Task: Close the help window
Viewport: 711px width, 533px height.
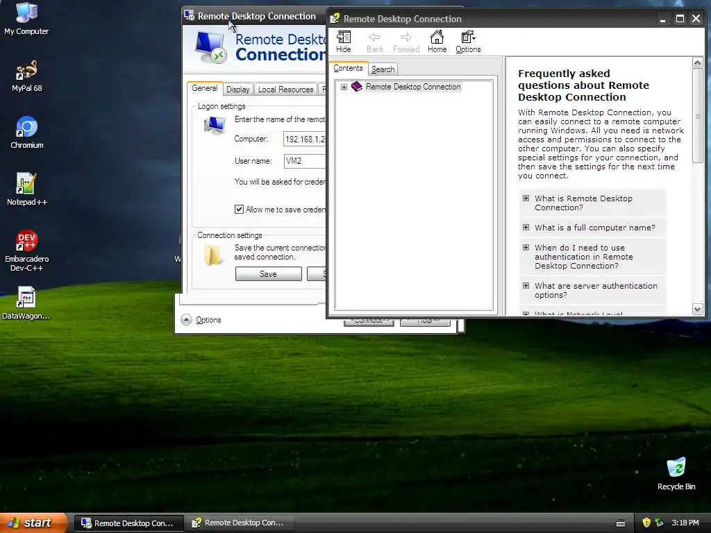Action: tap(696, 19)
